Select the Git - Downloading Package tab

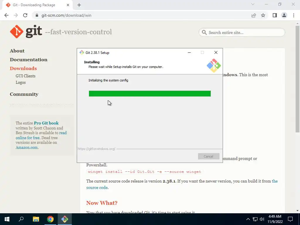click(x=37, y=5)
